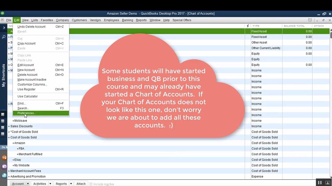The image size is (332, 186).
Task: Open the shortcut arrow icon in left sidebar
Action: tap(3, 114)
